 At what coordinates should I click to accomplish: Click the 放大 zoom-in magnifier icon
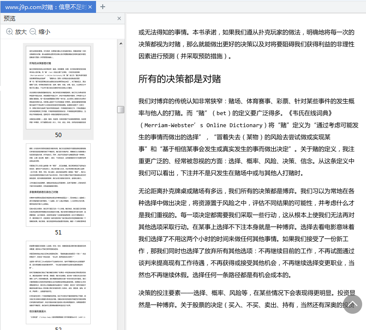(x=10, y=32)
